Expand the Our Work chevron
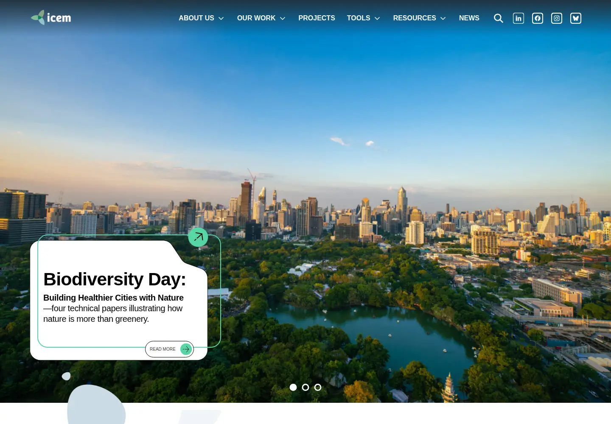Viewport: 611px width, 424px height. pyautogui.click(x=283, y=18)
